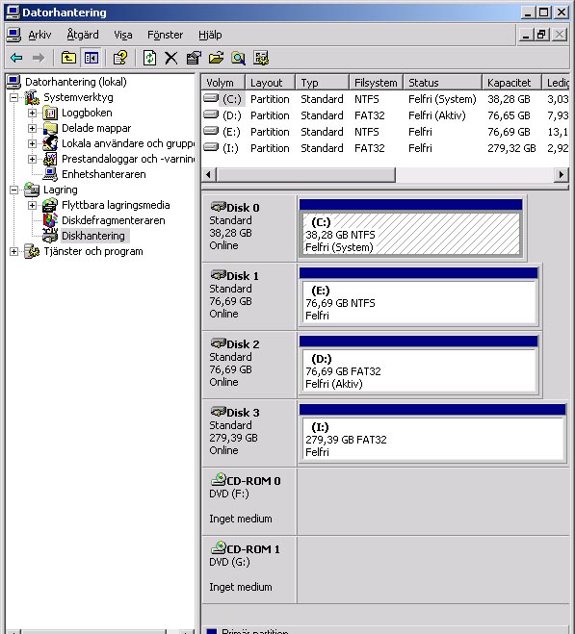This screenshot has height=634, width=575.
Task: Click the Forward arrow toolbar icon
Action: [x=39, y=58]
